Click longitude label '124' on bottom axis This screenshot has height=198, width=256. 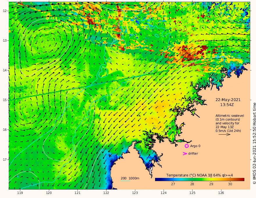click(x=164, y=193)
